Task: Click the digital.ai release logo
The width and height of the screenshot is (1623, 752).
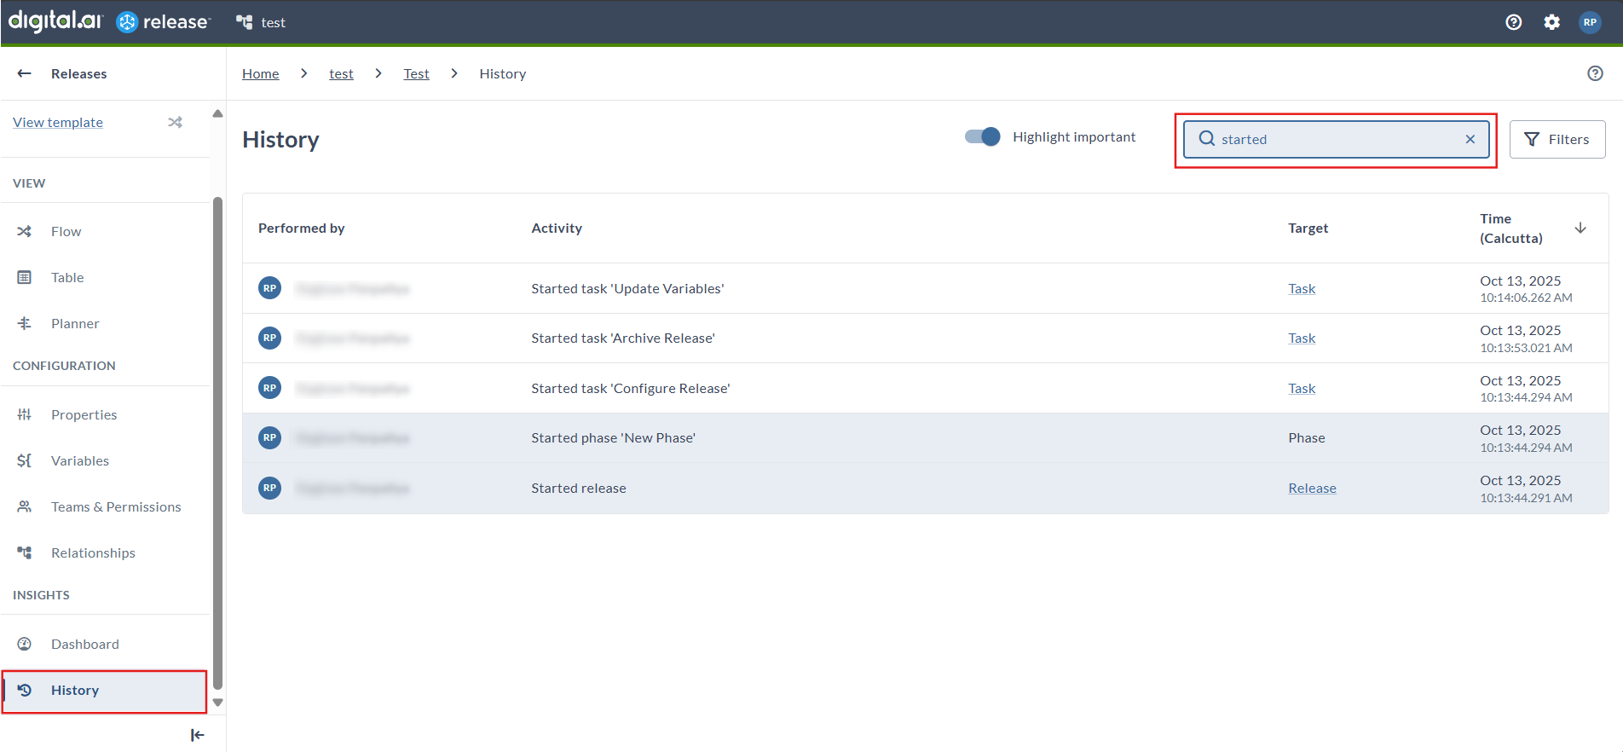Action: [x=108, y=21]
